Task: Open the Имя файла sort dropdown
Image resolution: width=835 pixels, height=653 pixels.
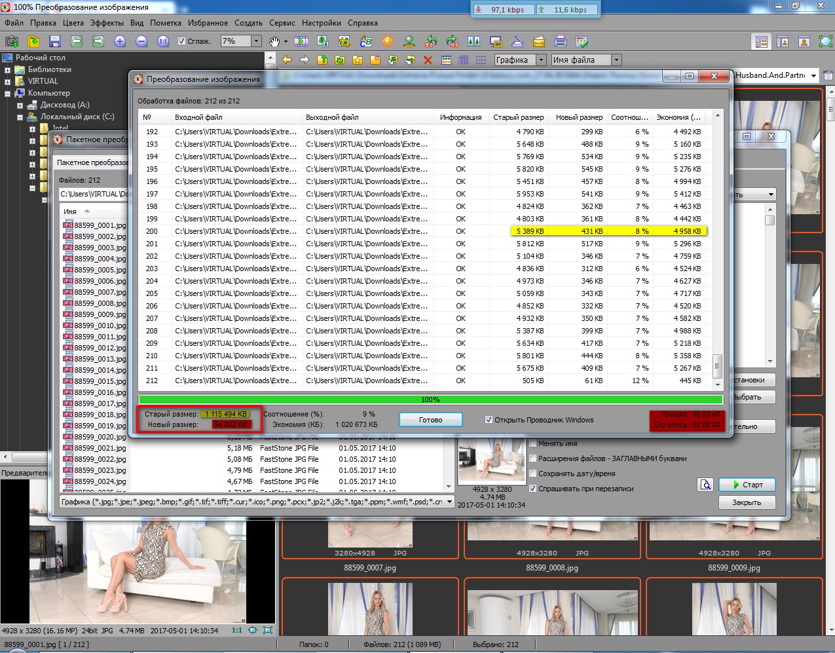Action: point(616,60)
